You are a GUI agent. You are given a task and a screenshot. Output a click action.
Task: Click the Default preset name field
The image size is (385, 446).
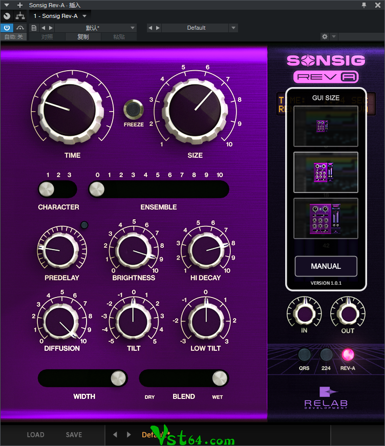pos(196,28)
